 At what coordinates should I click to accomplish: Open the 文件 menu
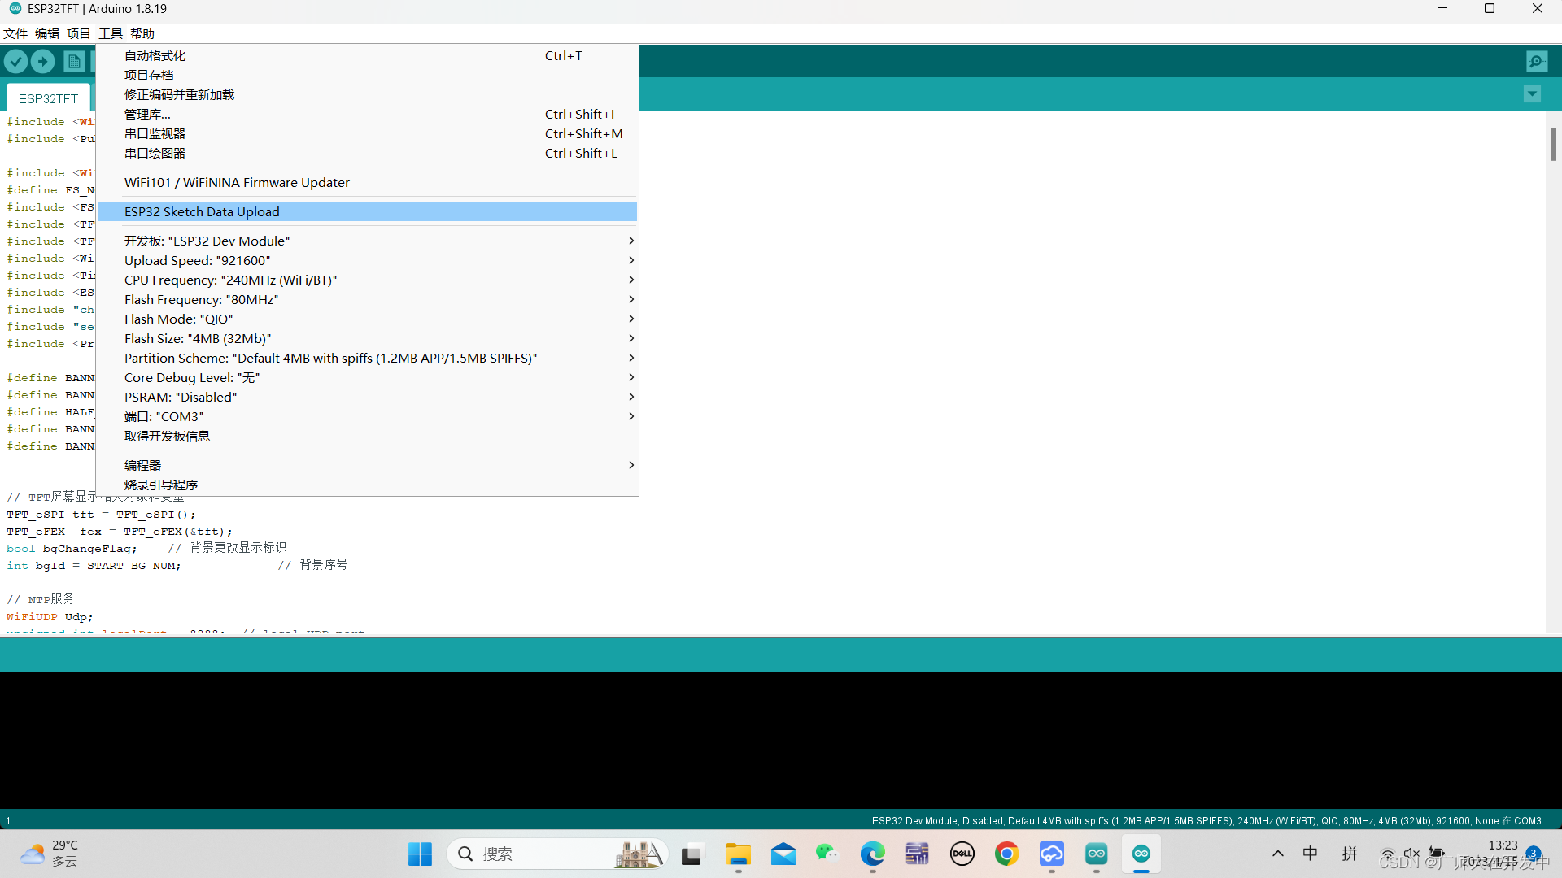click(x=15, y=33)
